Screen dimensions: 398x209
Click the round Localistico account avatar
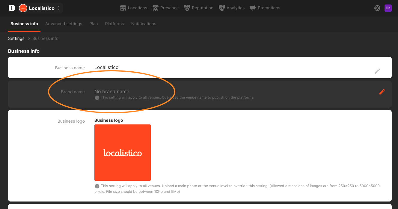(23, 8)
